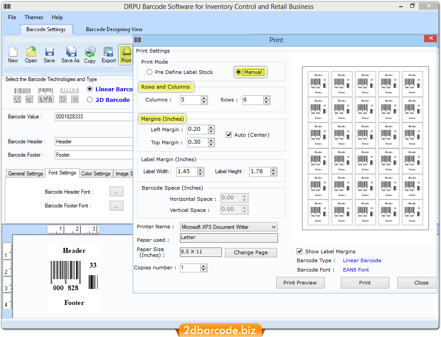Click the Columns number field
The height and width of the screenshot is (337, 441).
click(191, 100)
